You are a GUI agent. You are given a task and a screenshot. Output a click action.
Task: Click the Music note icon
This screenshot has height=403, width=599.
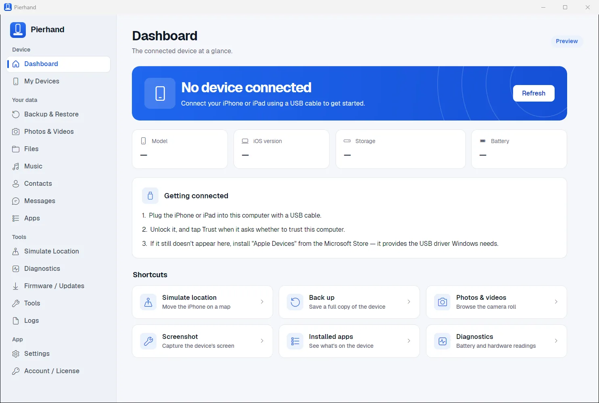pyautogui.click(x=16, y=166)
